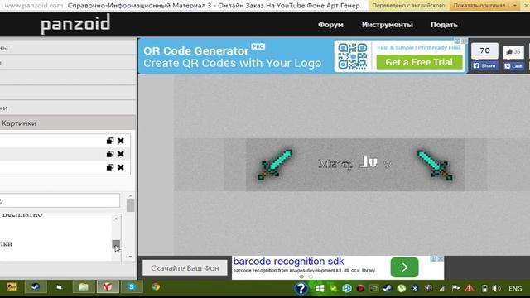Click the Facebook Share button
This screenshot has height=298, width=530.
tap(484, 65)
